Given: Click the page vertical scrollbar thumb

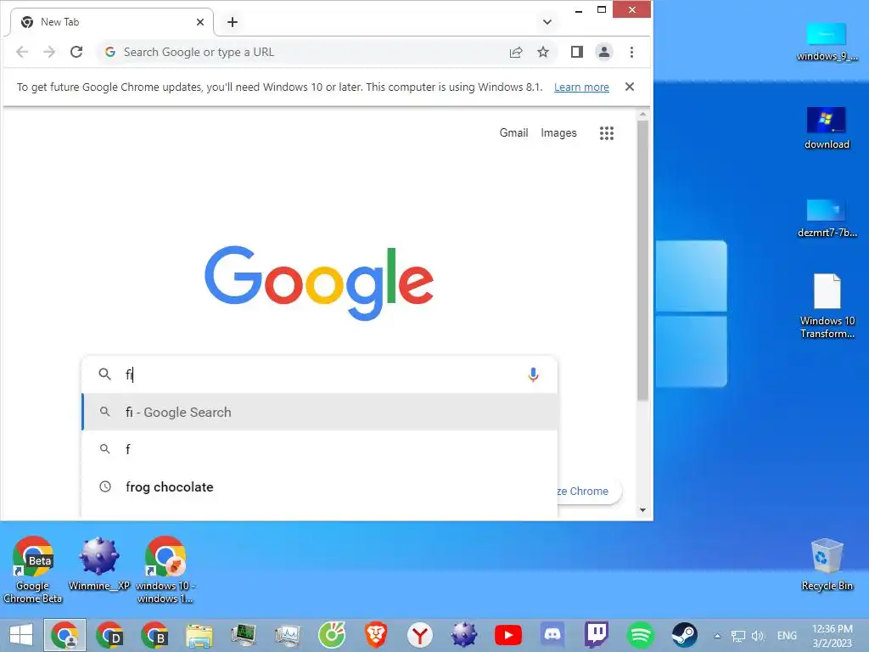Looking at the screenshot, I should 642,260.
